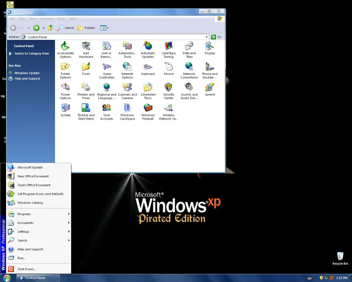This screenshot has width=352, height=282.
Task: Open Security Center icon
Action: (169, 91)
